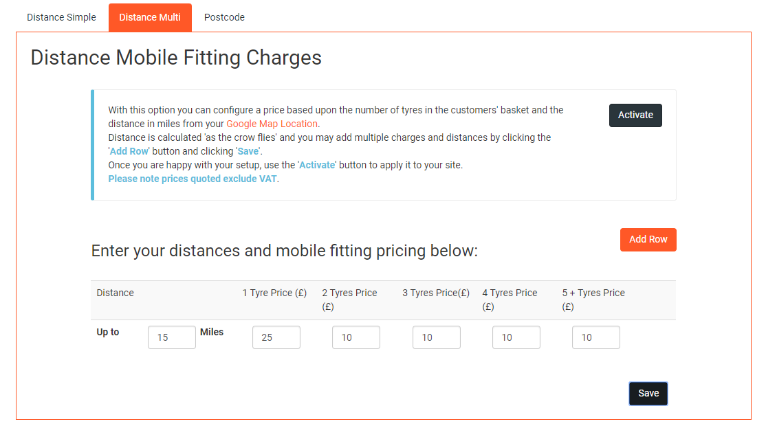The height and width of the screenshot is (426, 766).
Task: Click the 3 Tyres Price(£) column header
Action: [436, 293]
